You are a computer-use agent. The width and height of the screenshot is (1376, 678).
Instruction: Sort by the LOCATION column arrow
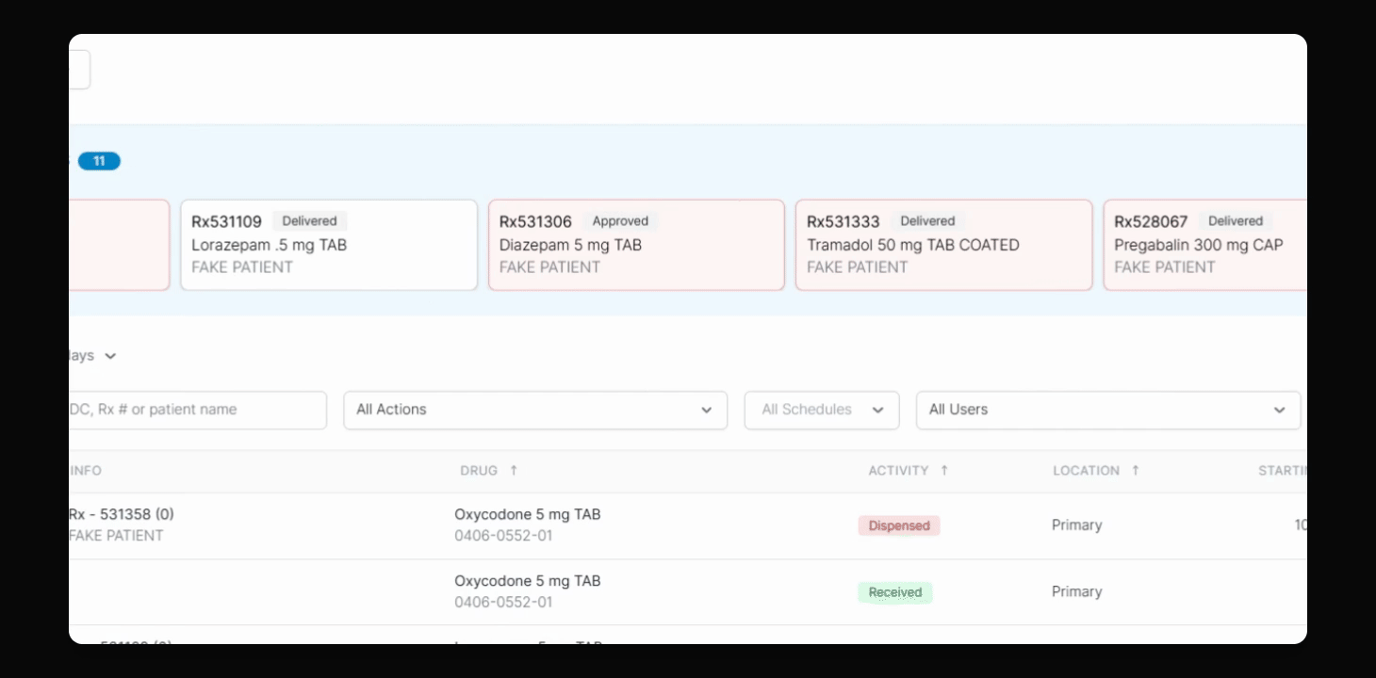[1136, 470]
